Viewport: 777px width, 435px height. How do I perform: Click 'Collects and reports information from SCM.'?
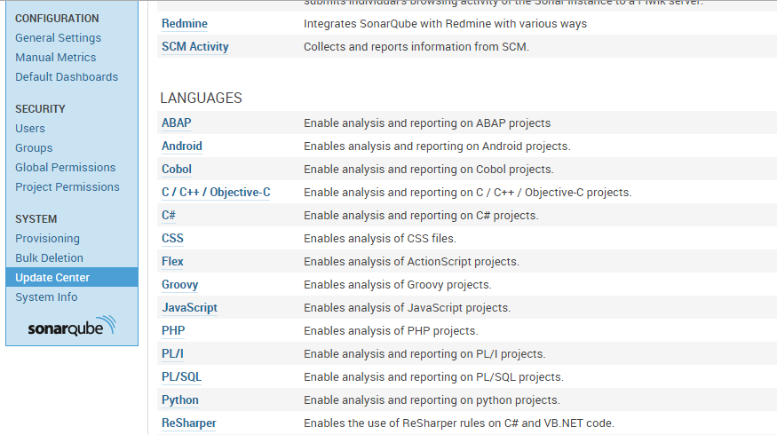pos(416,46)
